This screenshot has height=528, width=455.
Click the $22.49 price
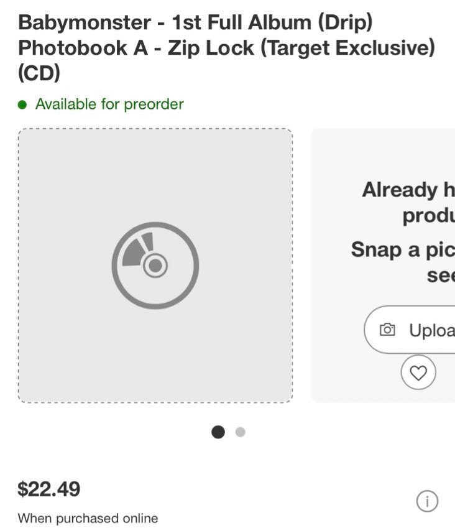pyautogui.click(x=49, y=489)
